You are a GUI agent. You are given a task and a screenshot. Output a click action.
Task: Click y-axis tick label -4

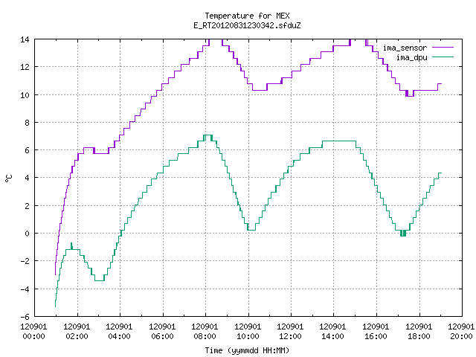(25, 289)
